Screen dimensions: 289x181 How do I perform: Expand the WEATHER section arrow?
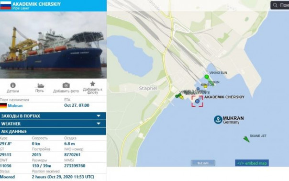coord(99,124)
